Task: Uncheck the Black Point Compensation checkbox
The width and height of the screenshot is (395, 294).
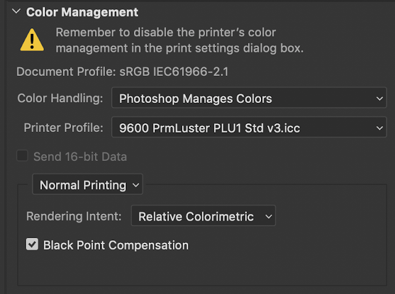Action: point(32,245)
